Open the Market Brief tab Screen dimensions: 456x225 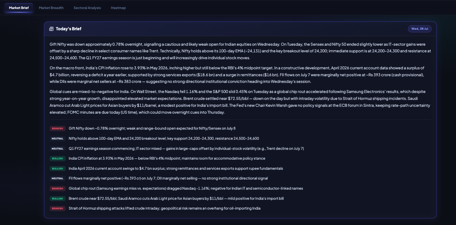point(19,8)
